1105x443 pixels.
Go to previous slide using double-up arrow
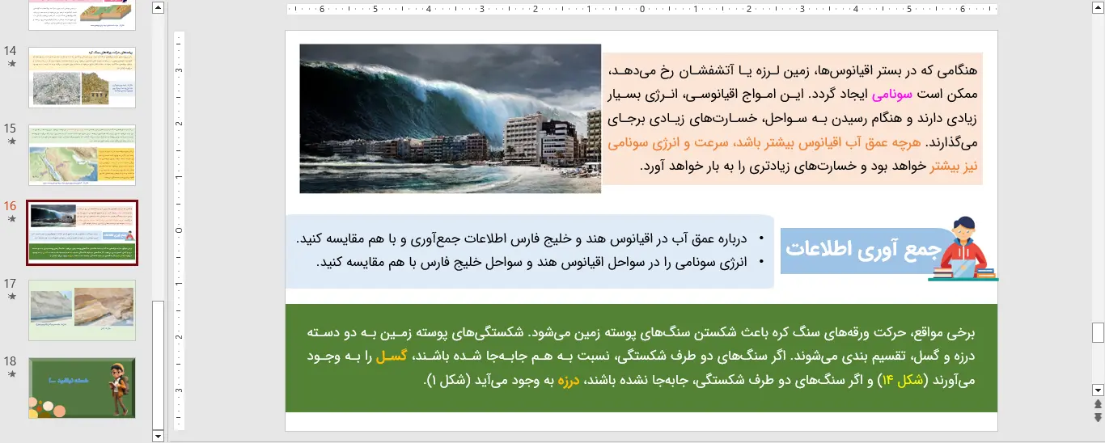(1098, 403)
